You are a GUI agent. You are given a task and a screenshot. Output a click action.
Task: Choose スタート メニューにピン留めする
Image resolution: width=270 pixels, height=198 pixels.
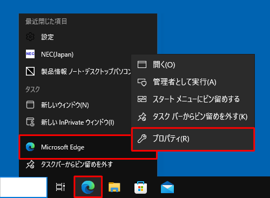(x=193, y=99)
